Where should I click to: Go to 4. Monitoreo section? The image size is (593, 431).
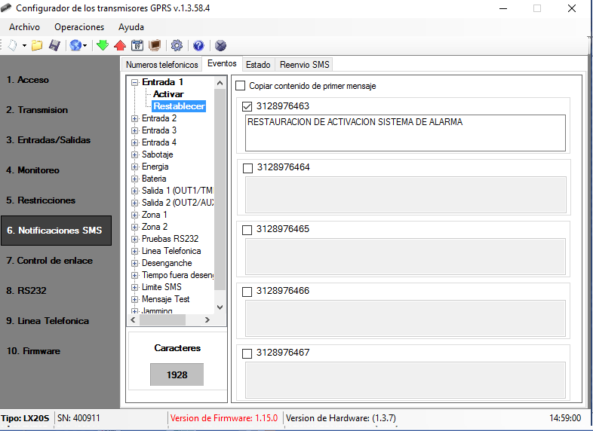coord(32,170)
